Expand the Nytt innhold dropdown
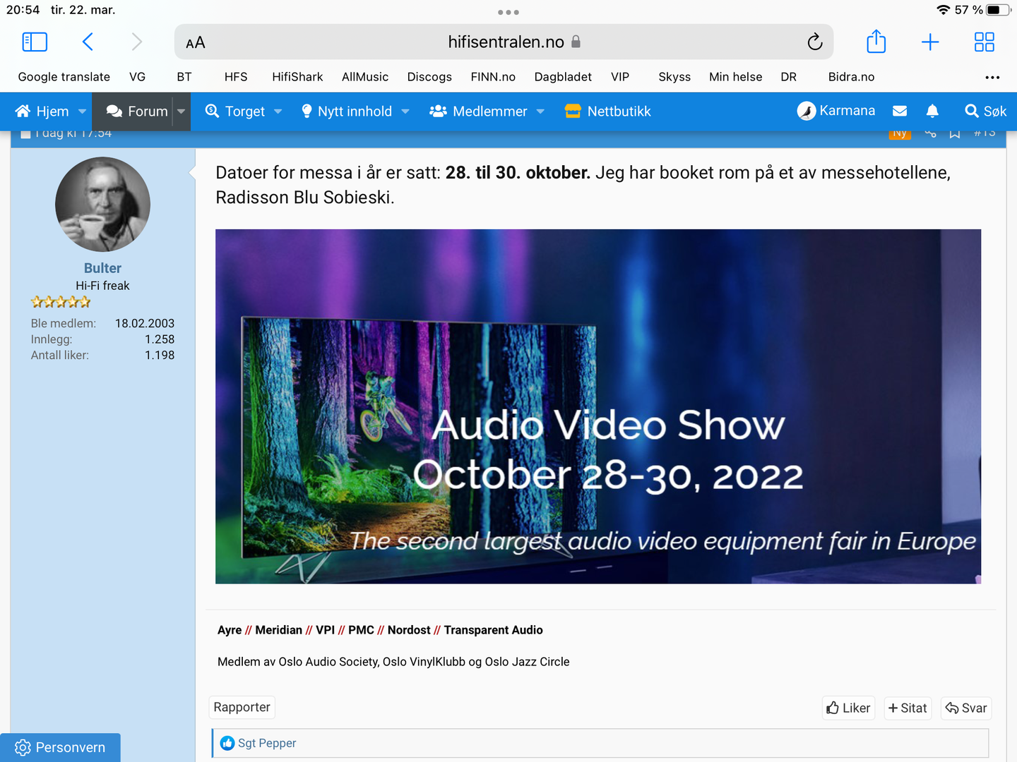This screenshot has height=762, width=1017. click(x=405, y=111)
